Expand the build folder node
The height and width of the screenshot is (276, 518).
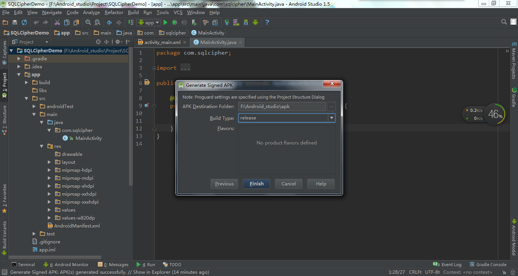tap(27, 82)
